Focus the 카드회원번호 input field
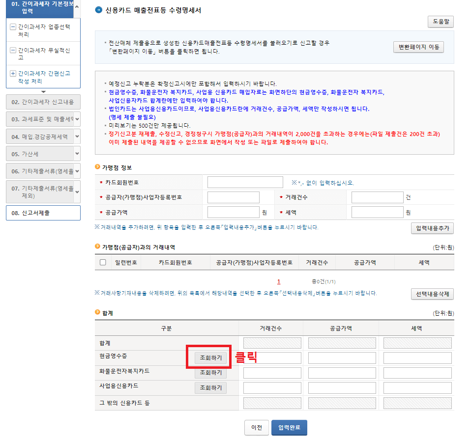471x439 pixels. click(x=245, y=182)
